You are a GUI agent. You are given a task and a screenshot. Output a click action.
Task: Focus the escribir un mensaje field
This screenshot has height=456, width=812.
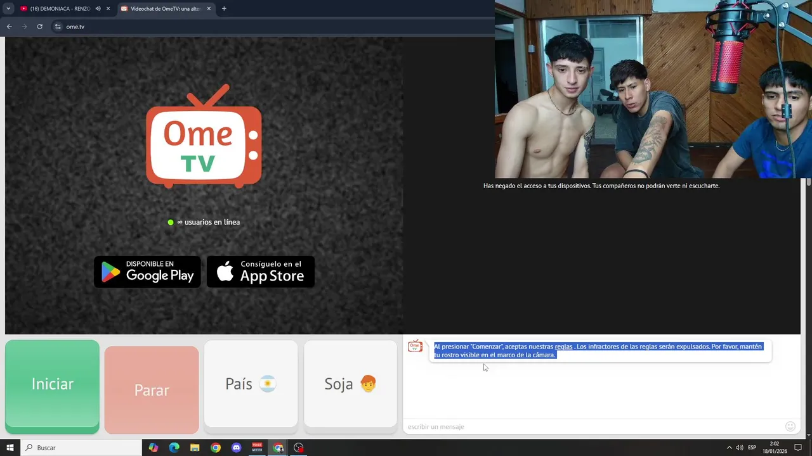(x=593, y=427)
